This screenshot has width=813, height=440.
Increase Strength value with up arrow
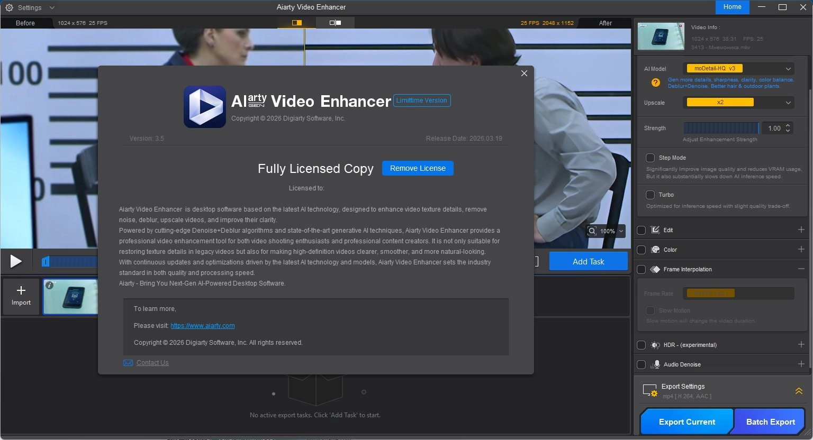[788, 125]
